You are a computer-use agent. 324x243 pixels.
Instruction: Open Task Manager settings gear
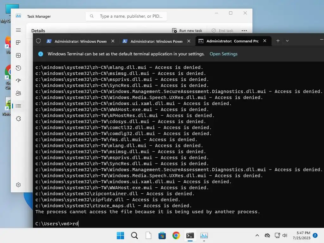click(x=18, y=185)
